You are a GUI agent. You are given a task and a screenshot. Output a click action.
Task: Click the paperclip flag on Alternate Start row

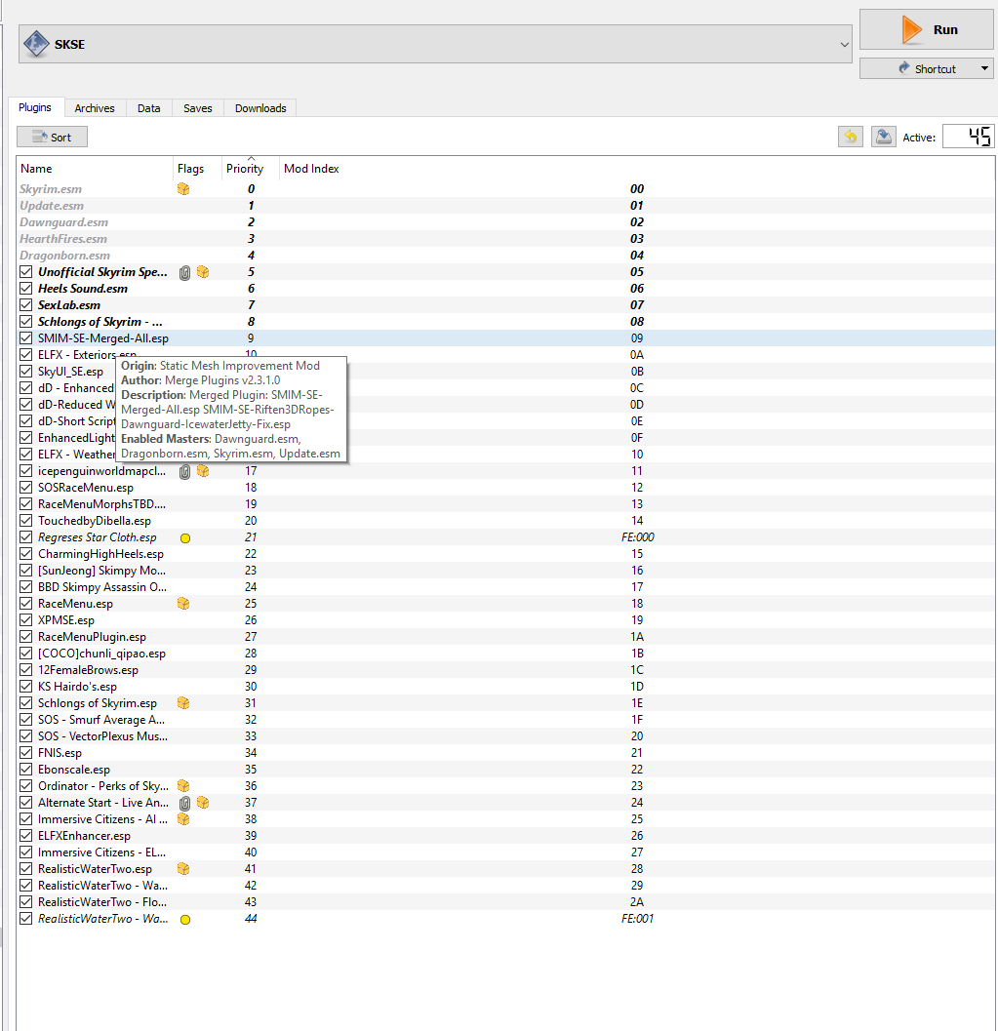click(184, 803)
